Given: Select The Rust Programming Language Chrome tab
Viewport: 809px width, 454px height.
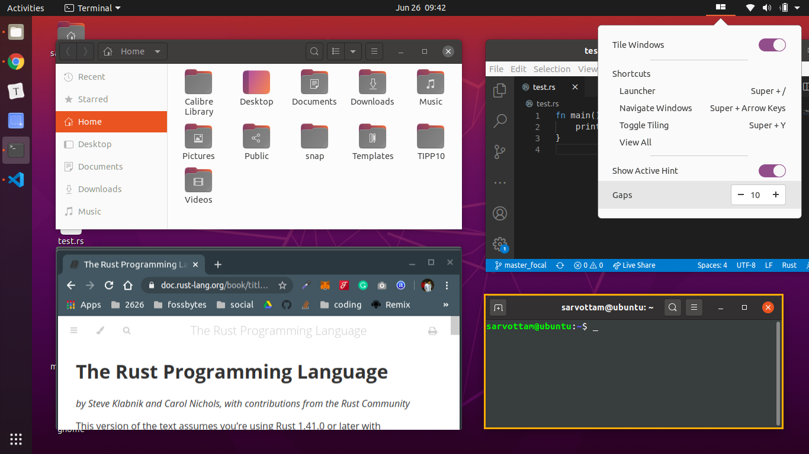Looking at the screenshot, I should (134, 264).
